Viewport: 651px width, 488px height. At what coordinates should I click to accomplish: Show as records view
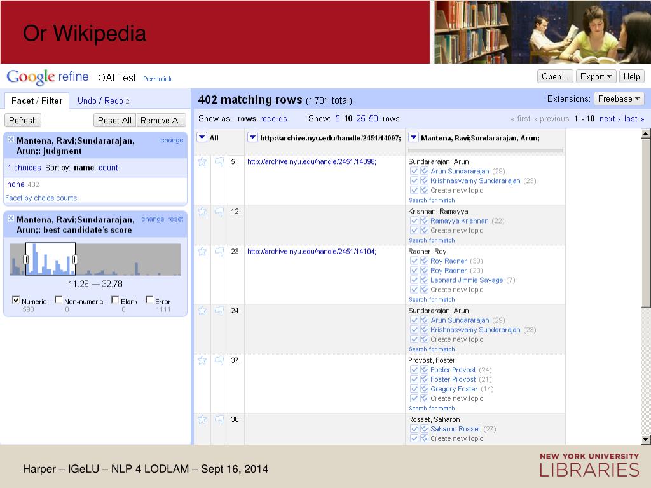coord(273,119)
